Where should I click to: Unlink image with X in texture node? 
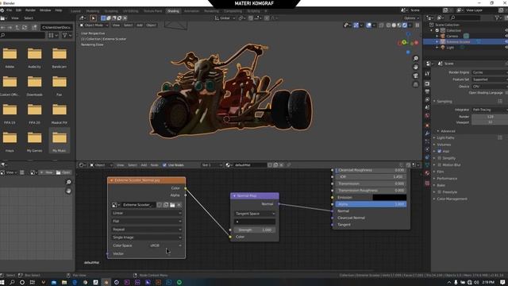[x=179, y=205]
